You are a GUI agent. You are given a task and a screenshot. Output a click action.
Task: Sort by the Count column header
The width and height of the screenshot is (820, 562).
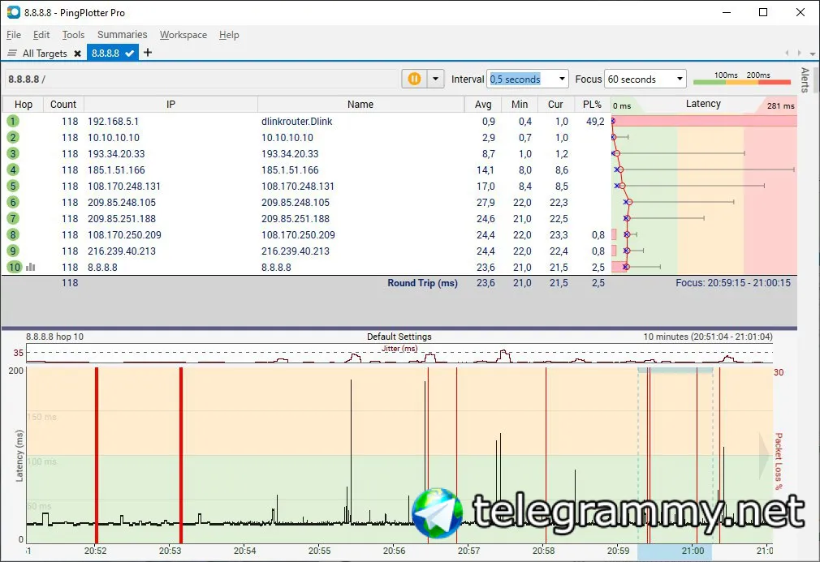pos(63,105)
